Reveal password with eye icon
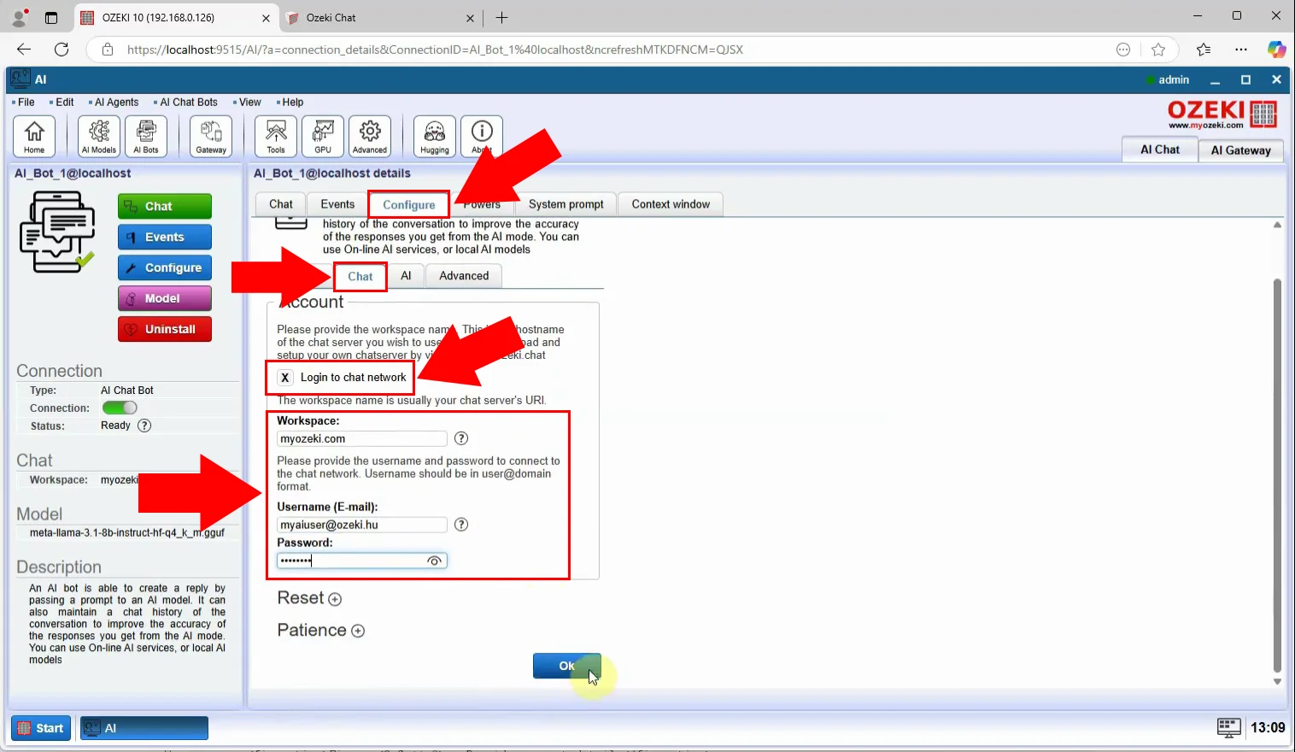Screen dimensions: 1295x752 point(434,561)
